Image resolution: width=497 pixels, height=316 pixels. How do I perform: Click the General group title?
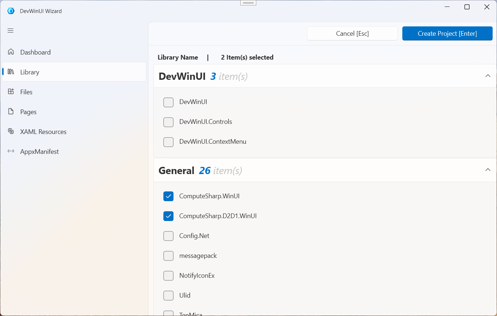(x=176, y=170)
